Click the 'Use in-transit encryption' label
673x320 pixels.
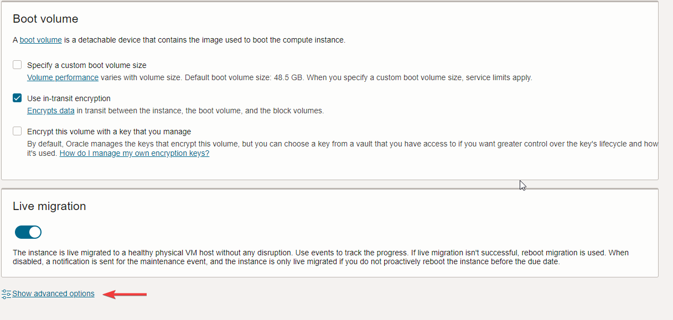(69, 98)
